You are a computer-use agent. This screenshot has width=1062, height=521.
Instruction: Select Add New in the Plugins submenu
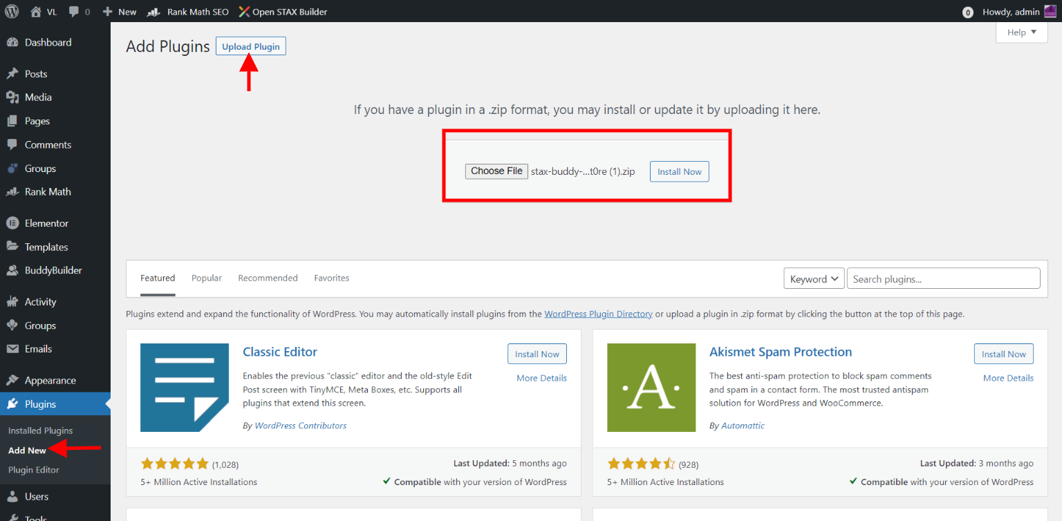tap(28, 451)
